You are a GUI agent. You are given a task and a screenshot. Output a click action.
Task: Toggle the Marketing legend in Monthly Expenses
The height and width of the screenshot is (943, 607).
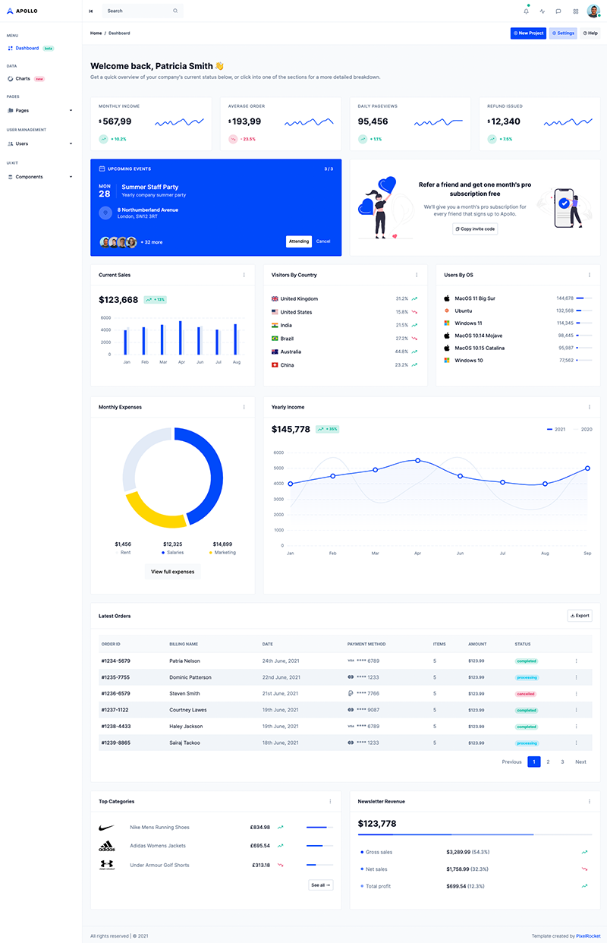[x=222, y=553]
